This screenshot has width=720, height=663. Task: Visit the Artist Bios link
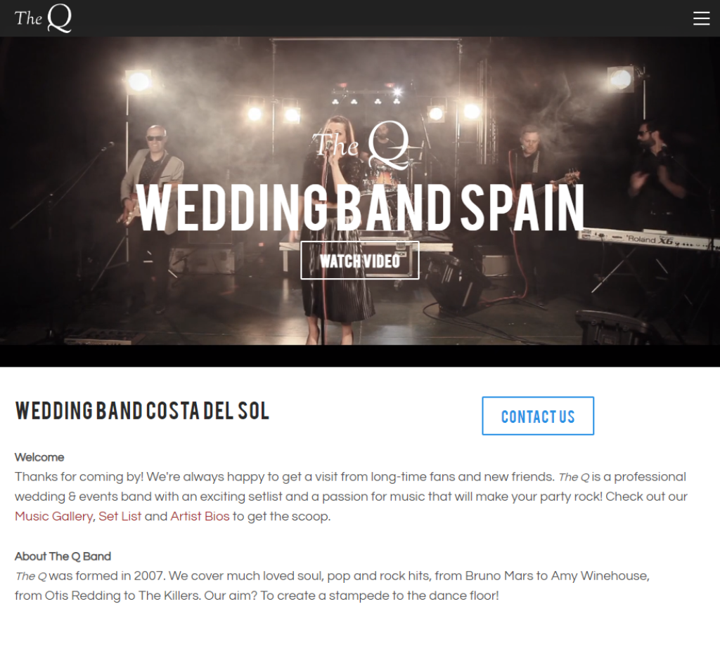pos(200,516)
